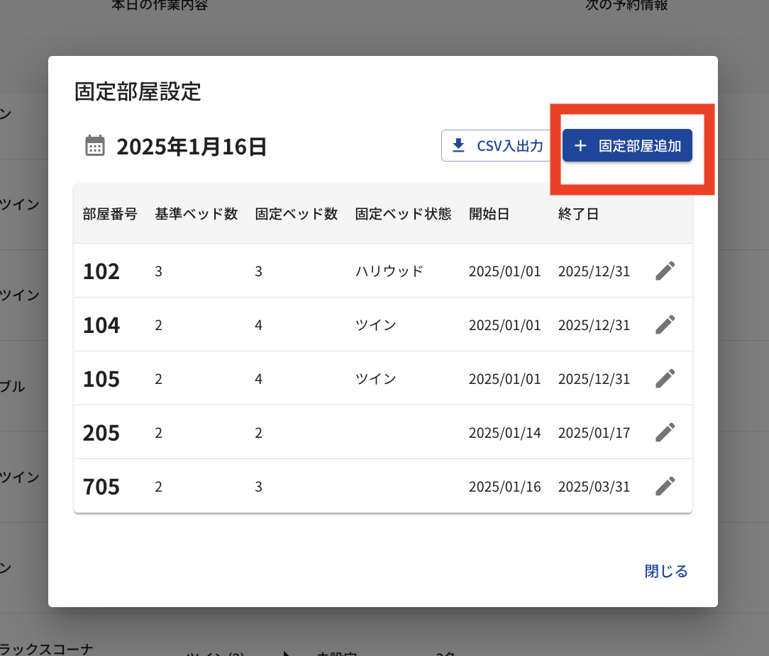The image size is (769, 656).
Task: Select the 2025年1月16日 date heading
Action: pyautogui.click(x=192, y=147)
